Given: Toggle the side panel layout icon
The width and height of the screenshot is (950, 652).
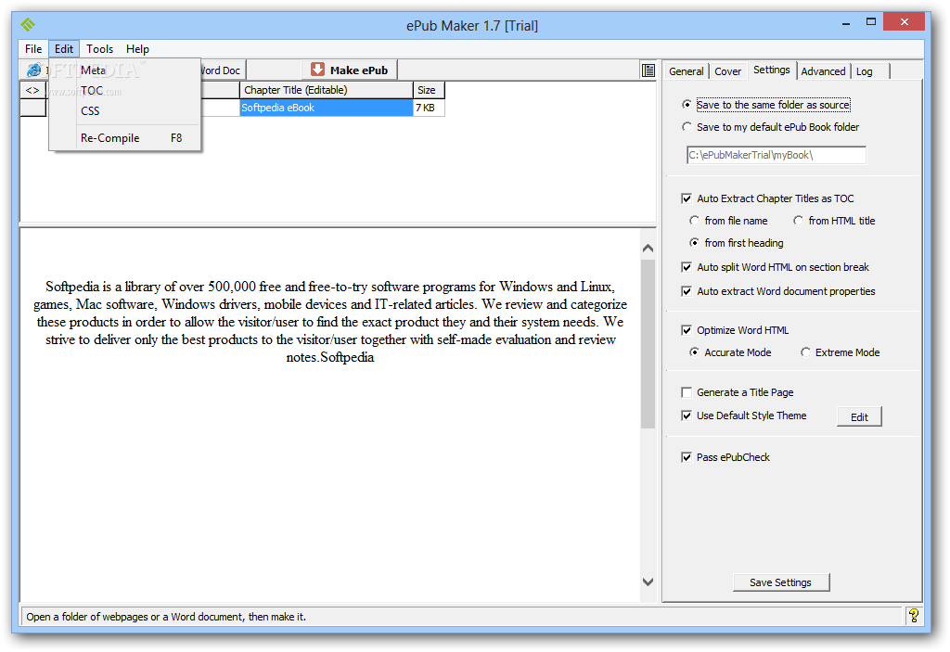Looking at the screenshot, I should (x=648, y=70).
